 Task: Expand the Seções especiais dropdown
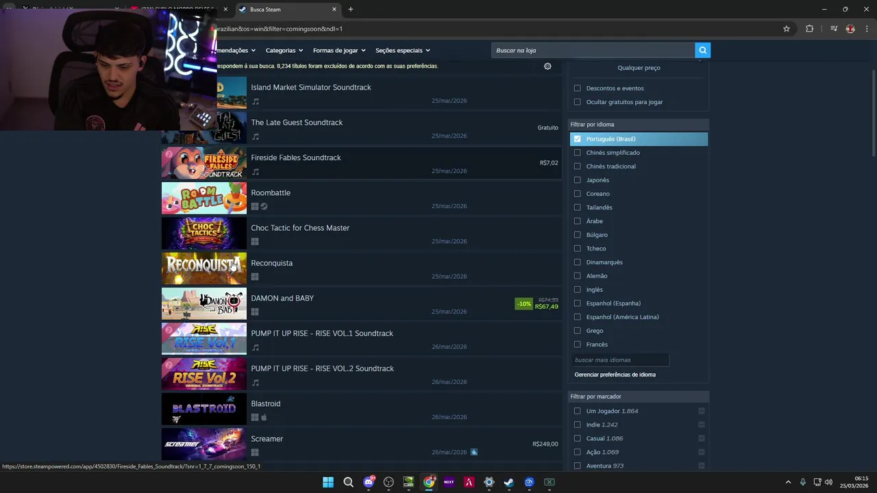pos(402,50)
